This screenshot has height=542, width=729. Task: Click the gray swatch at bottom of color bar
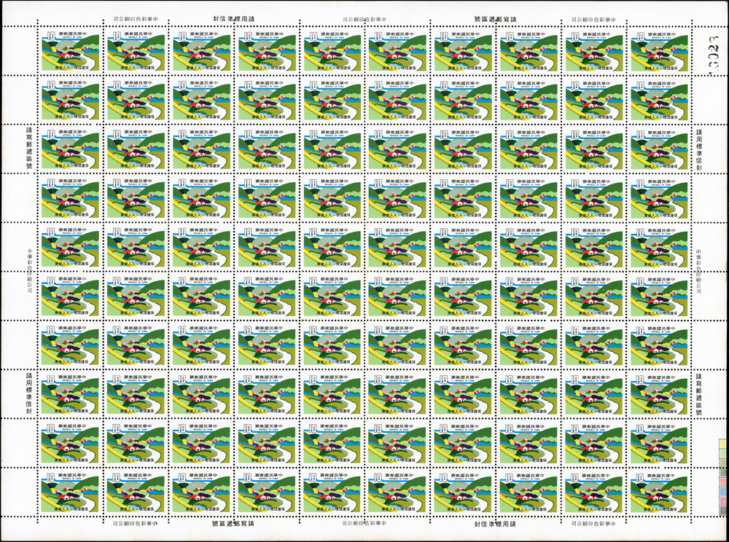coord(723,511)
